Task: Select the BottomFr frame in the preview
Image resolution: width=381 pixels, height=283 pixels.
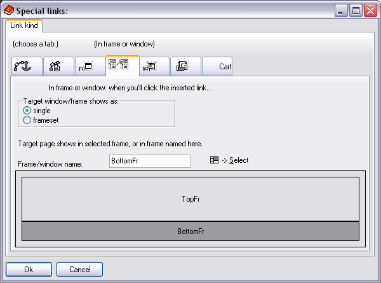Action: point(190,231)
